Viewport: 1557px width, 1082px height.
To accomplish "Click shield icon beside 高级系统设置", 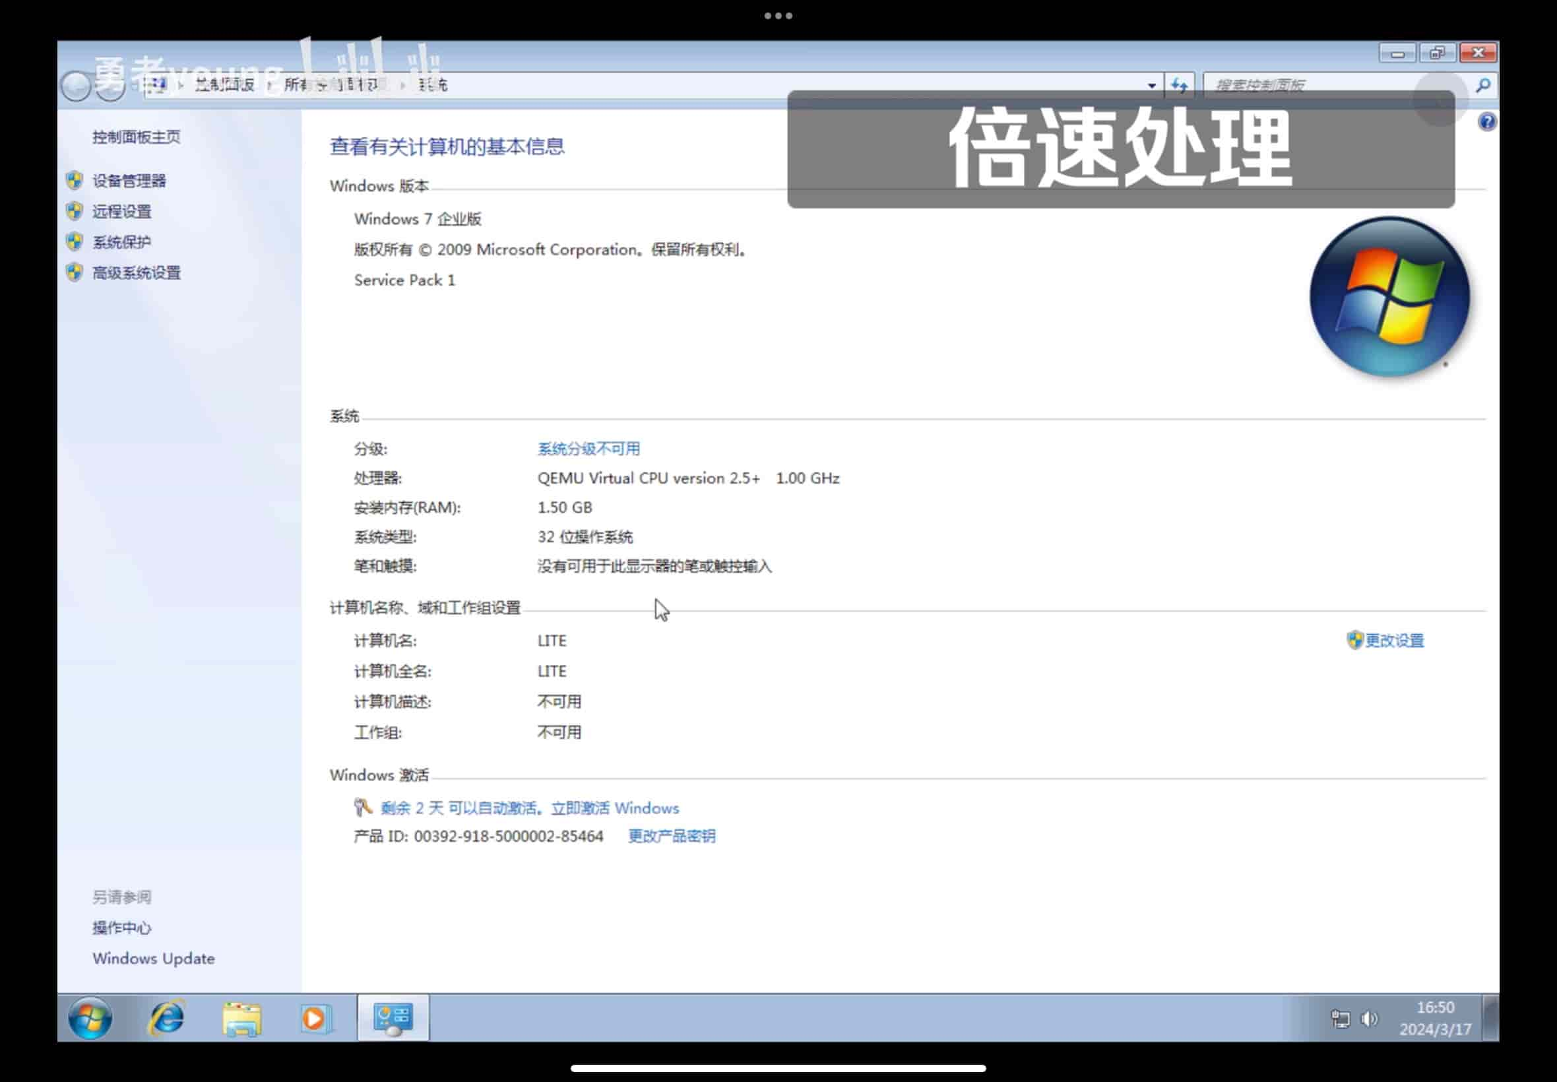I will click(x=75, y=272).
